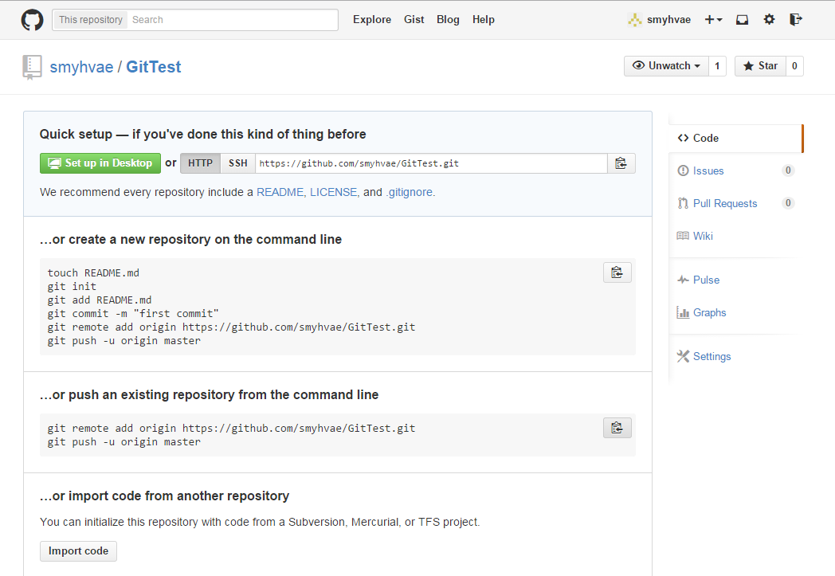Click the '…or create a new repository' heading

click(x=190, y=240)
